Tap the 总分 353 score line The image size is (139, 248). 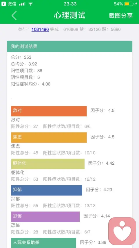pyautogui.click(x=21, y=57)
